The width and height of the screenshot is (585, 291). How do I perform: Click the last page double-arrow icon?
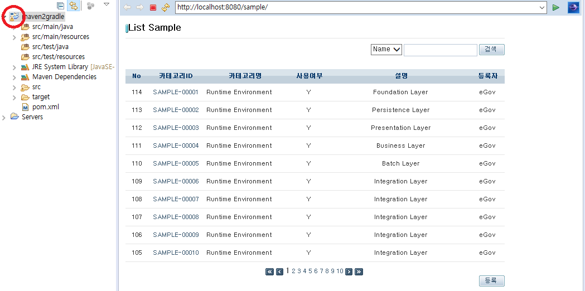tap(359, 272)
